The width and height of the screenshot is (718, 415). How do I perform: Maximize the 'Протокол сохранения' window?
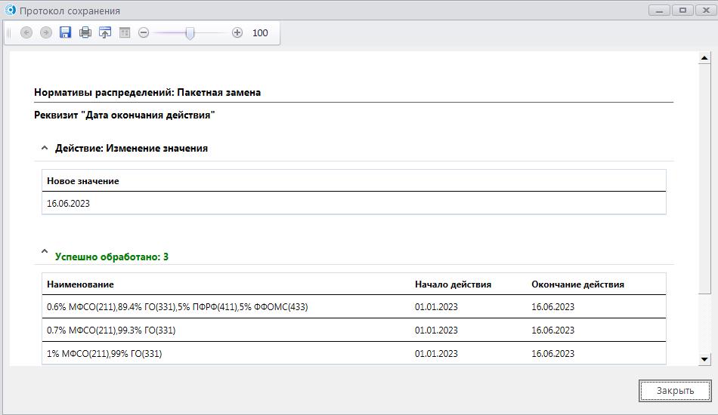(x=682, y=10)
